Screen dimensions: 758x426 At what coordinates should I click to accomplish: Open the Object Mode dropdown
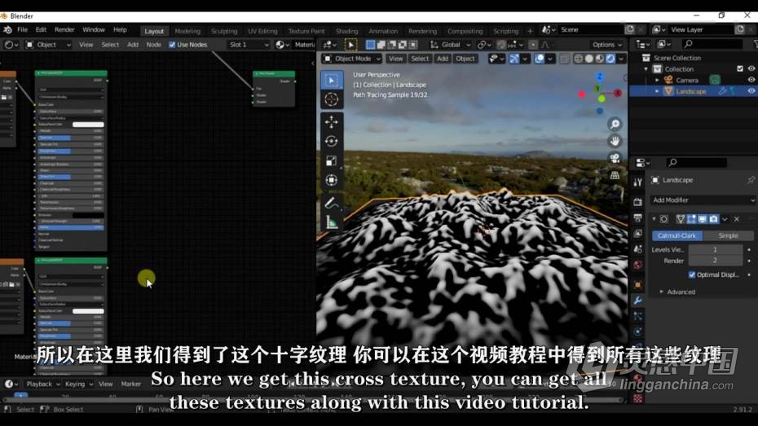[352, 59]
